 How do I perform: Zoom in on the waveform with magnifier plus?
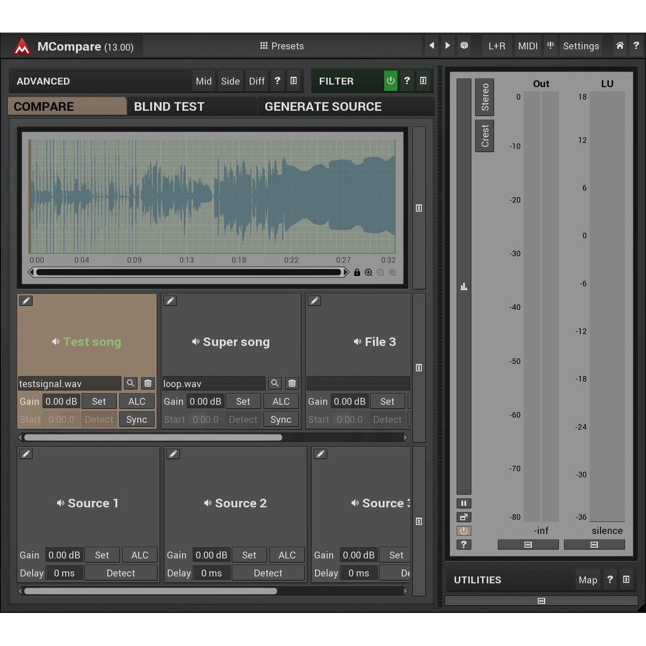pos(368,273)
